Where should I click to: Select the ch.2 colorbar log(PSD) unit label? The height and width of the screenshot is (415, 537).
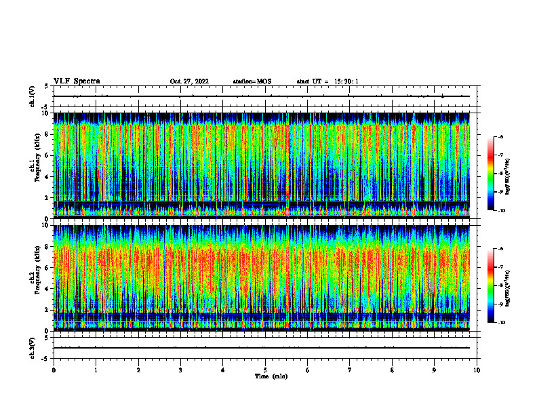pyautogui.click(x=508, y=288)
